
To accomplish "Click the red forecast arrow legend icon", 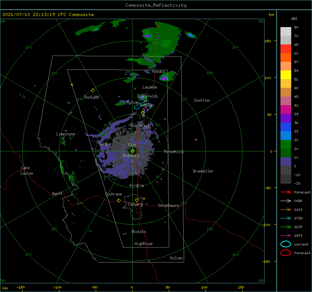I will [x=286, y=192].
